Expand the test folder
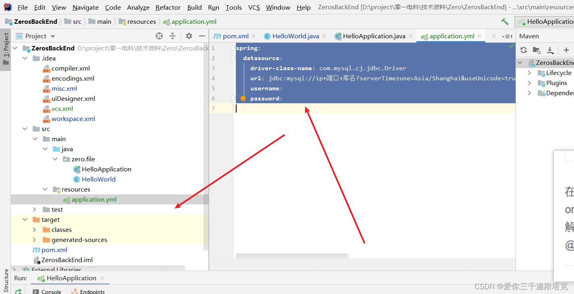This screenshot has width=574, height=294. [x=35, y=209]
